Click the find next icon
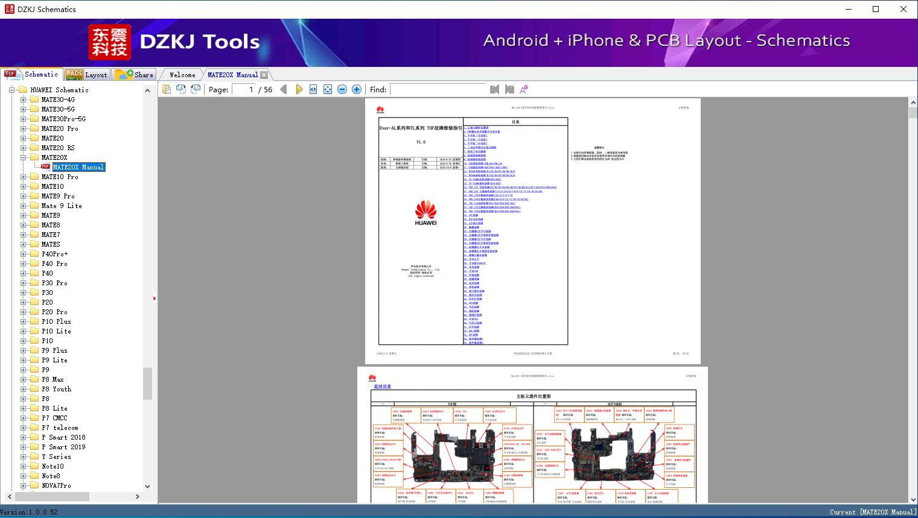The image size is (918, 518). pos(509,89)
